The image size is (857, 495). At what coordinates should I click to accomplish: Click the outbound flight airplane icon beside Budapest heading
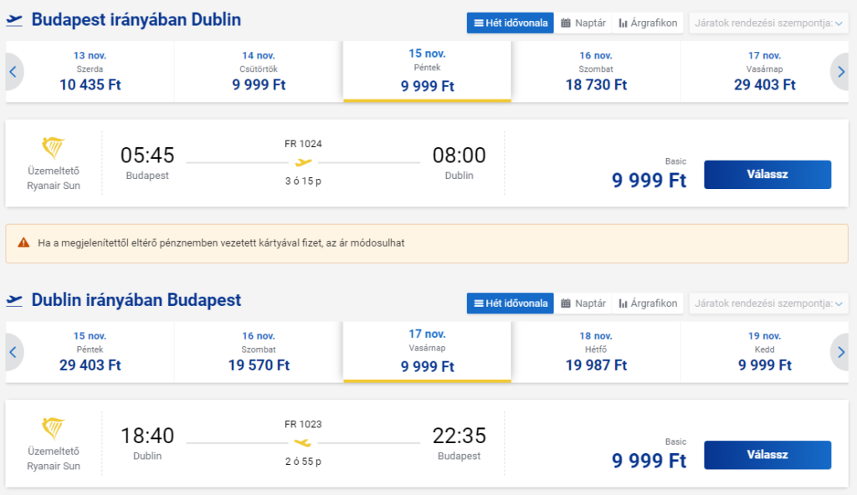14,20
